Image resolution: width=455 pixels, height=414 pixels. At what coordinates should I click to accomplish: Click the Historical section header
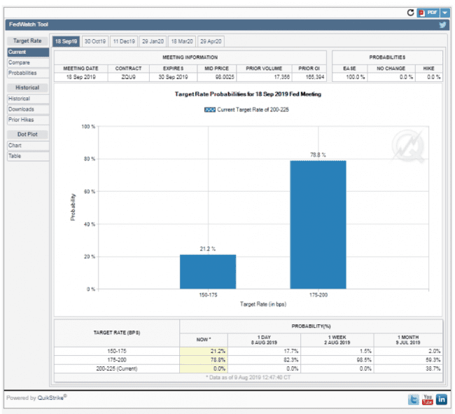click(27, 88)
